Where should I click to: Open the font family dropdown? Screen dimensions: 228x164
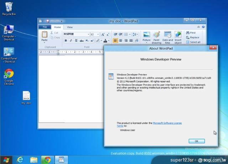coord(88,34)
